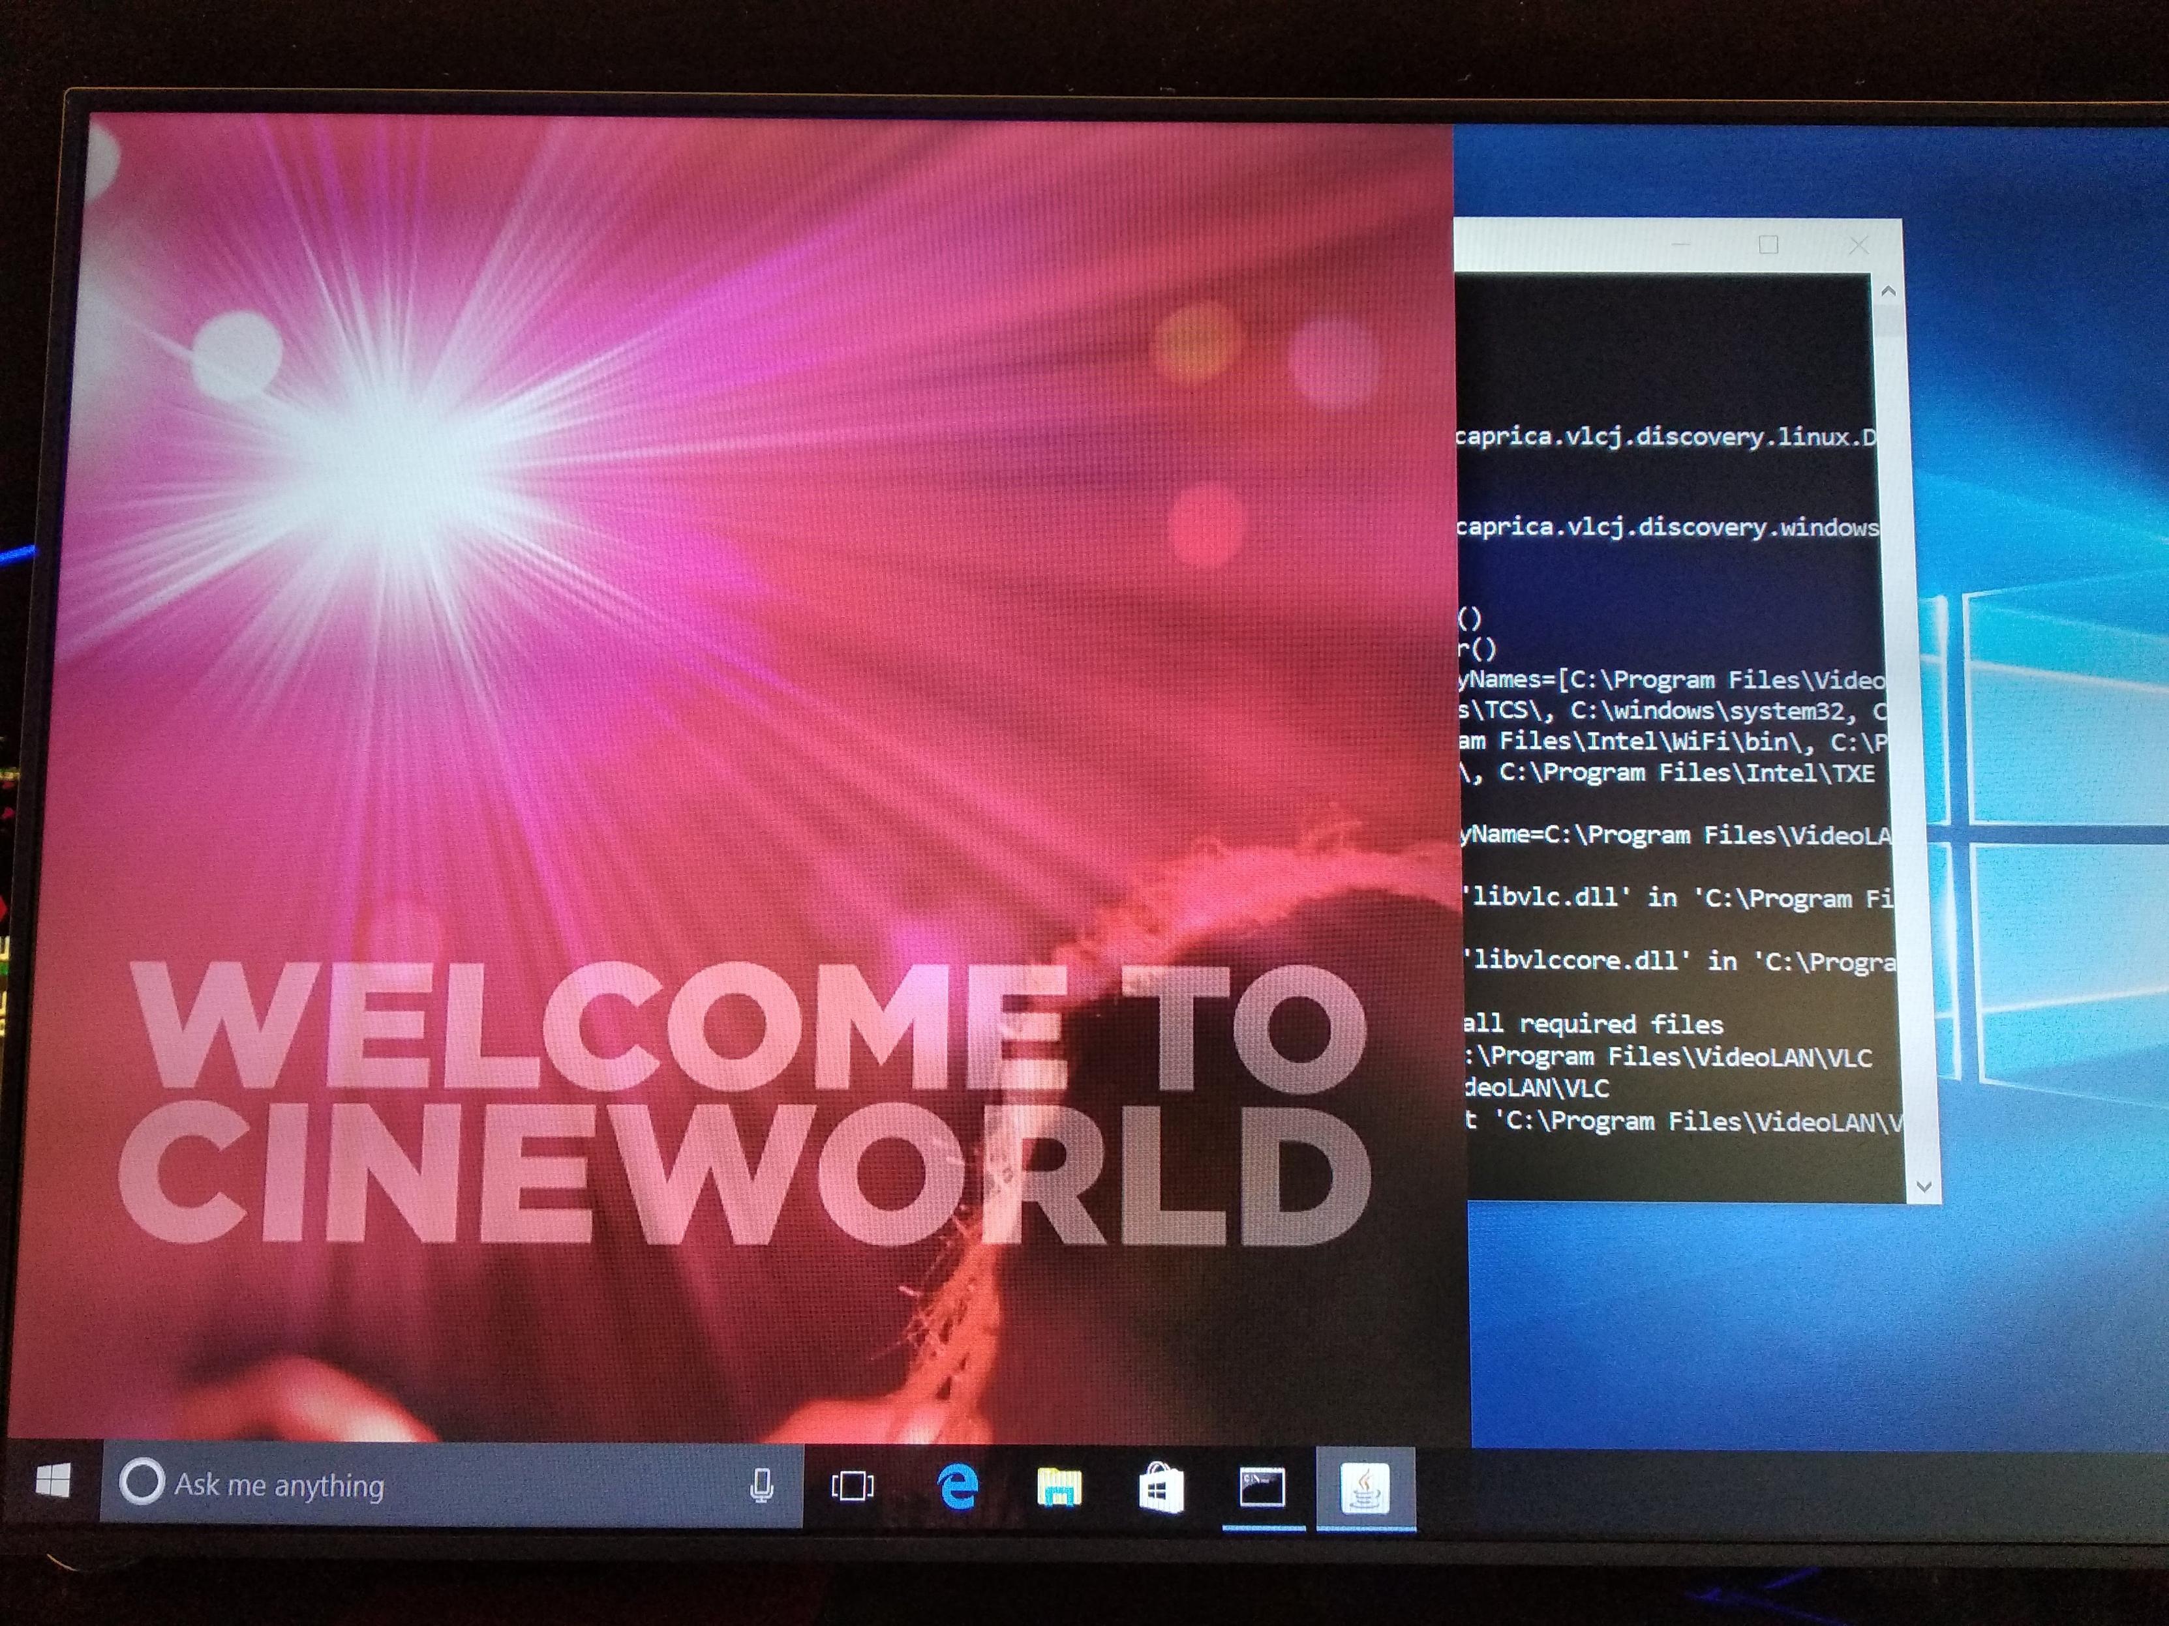This screenshot has height=1626, width=2169.
Task: Open the Windows Start menu
Action: [x=52, y=1481]
